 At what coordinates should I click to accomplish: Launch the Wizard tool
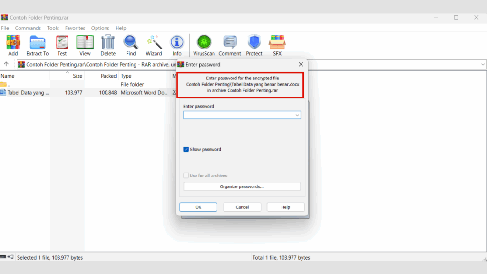click(154, 43)
